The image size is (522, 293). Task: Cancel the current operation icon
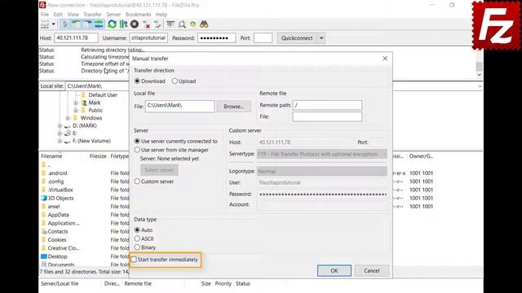pos(135,24)
